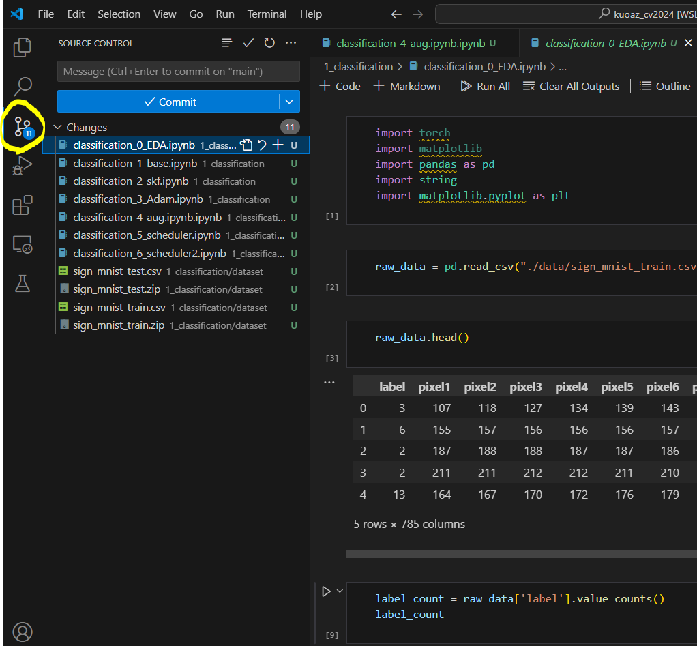The width and height of the screenshot is (697, 646).
Task: Open the Extensions view icon
Action: pyautogui.click(x=23, y=205)
